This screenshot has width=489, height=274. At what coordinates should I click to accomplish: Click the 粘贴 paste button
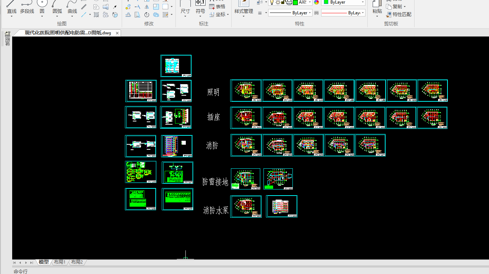click(x=377, y=7)
